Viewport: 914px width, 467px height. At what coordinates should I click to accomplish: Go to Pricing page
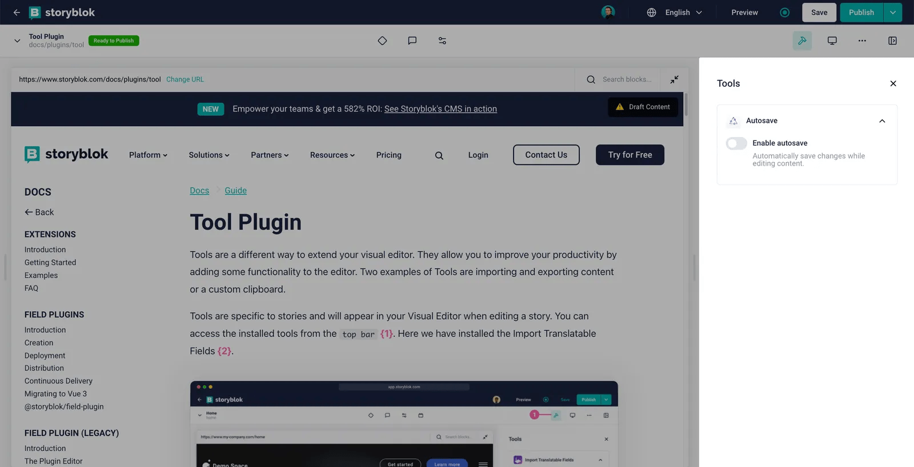click(388, 155)
